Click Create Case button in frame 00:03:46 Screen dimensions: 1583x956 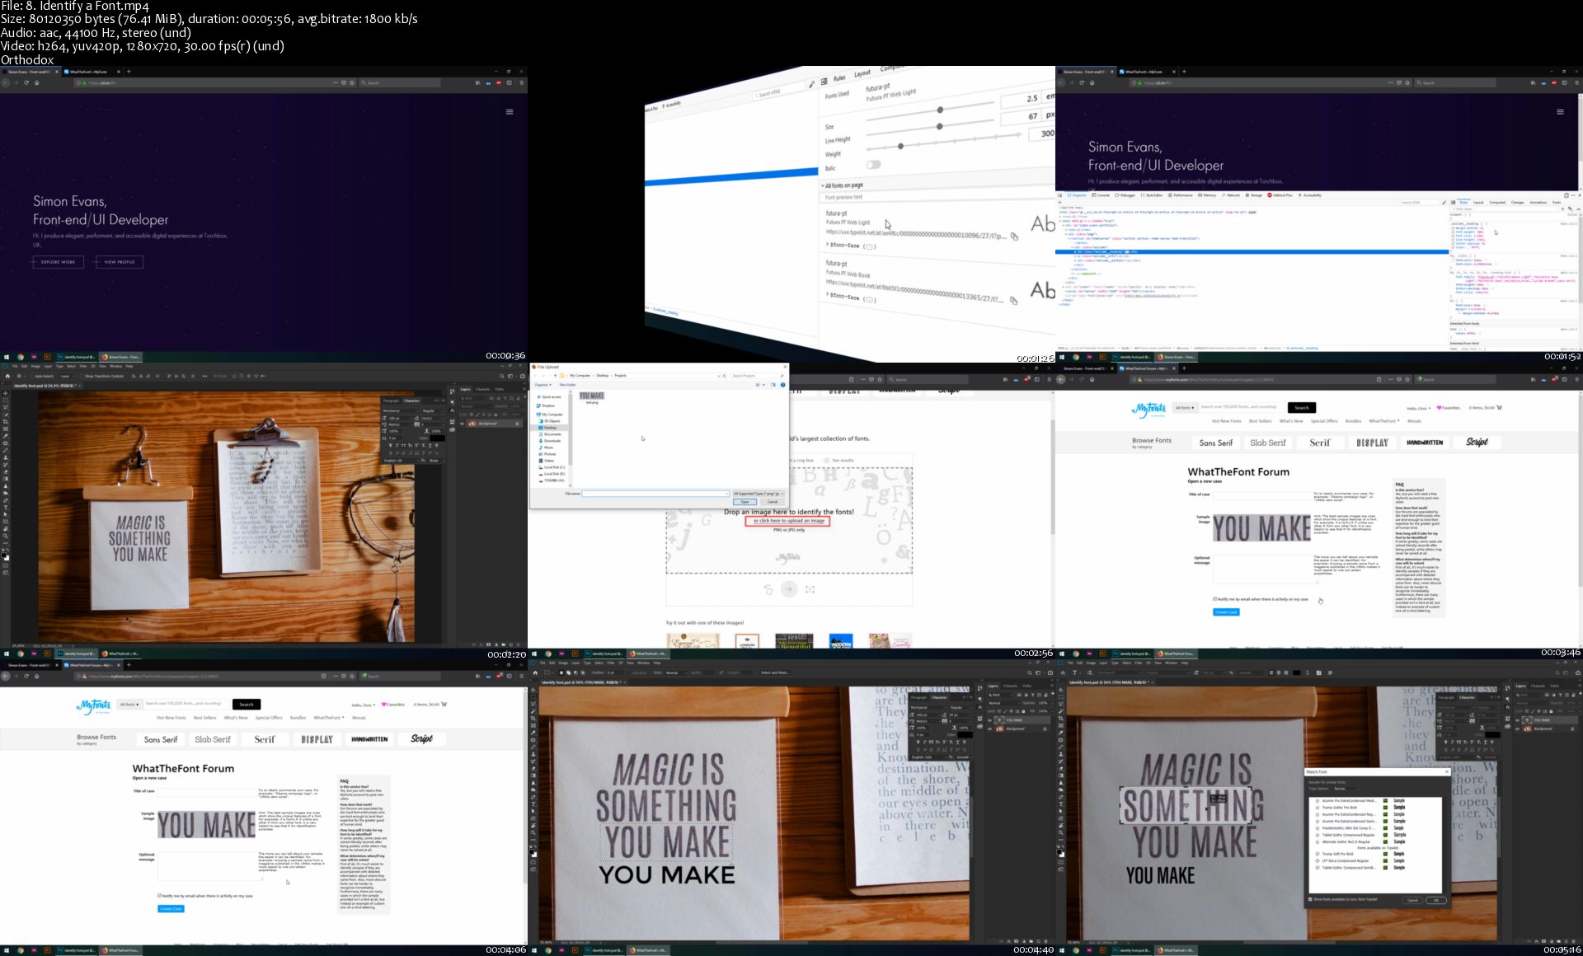coord(1226,612)
